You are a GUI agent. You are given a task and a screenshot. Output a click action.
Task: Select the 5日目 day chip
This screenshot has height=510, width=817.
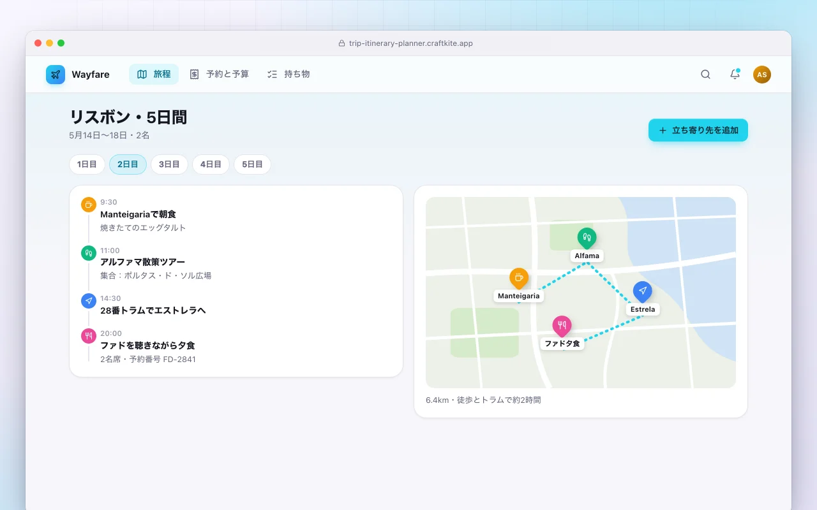[252, 164]
